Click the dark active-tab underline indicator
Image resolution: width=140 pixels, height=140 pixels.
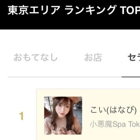tap(131, 77)
